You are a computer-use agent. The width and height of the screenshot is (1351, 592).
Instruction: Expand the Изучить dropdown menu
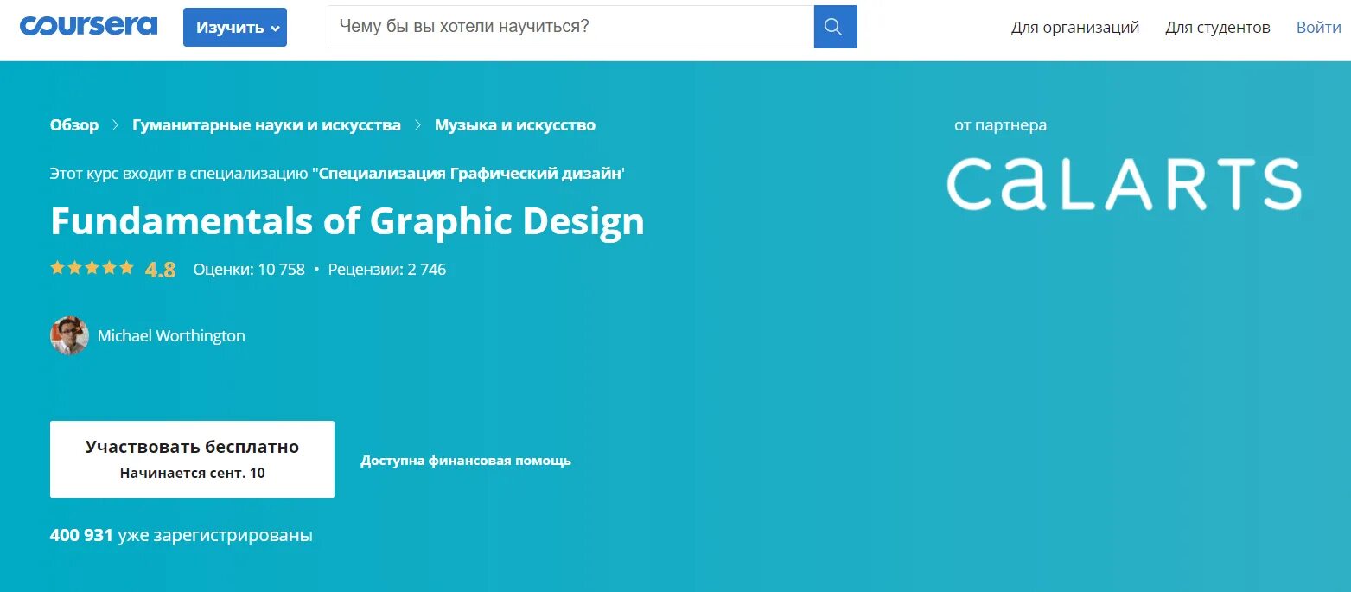click(x=235, y=28)
